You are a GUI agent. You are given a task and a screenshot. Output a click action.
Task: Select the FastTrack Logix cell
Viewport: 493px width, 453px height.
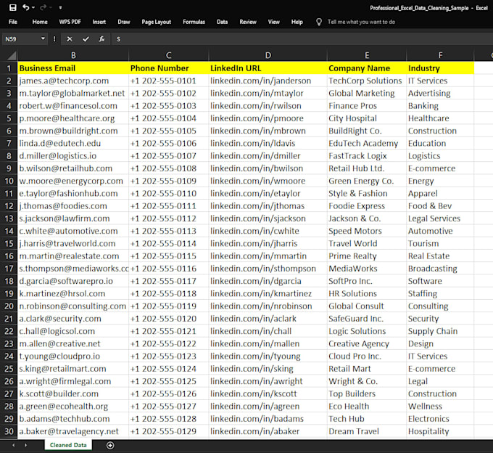[x=367, y=156]
